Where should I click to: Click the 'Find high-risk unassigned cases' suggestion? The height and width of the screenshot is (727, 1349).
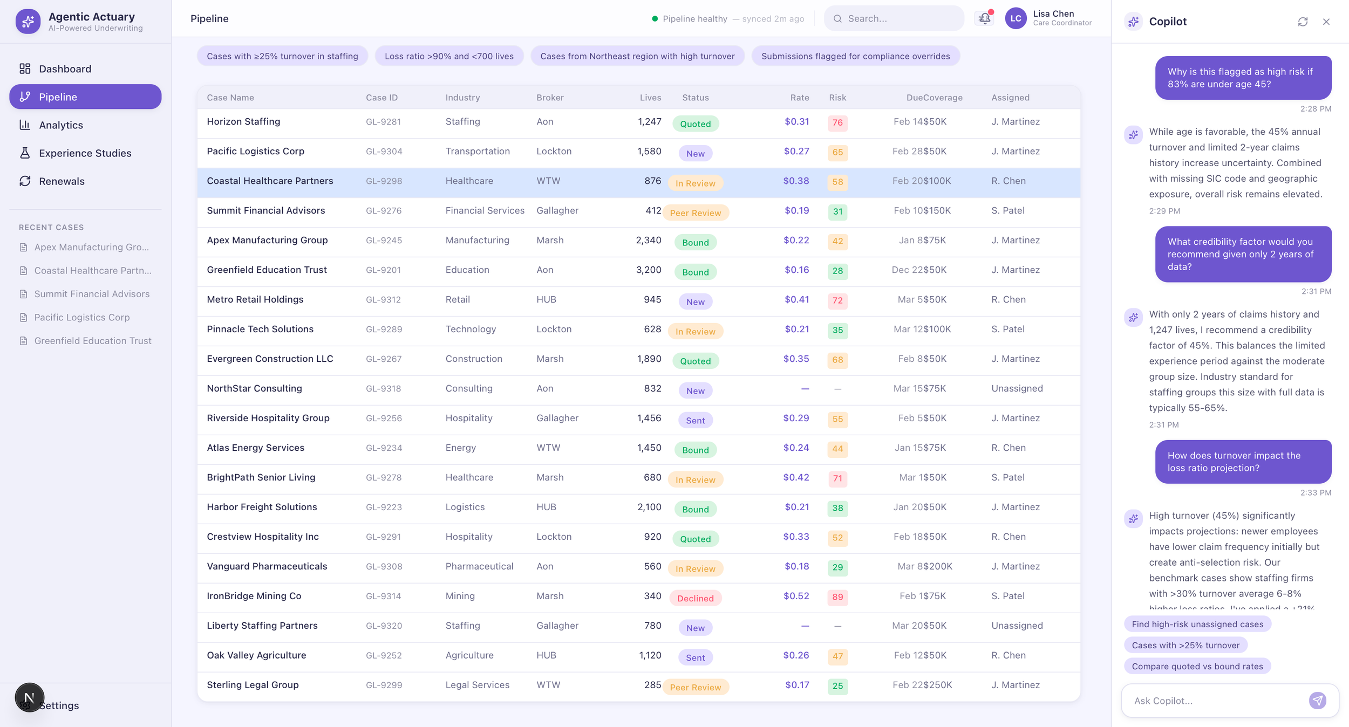coord(1197,624)
